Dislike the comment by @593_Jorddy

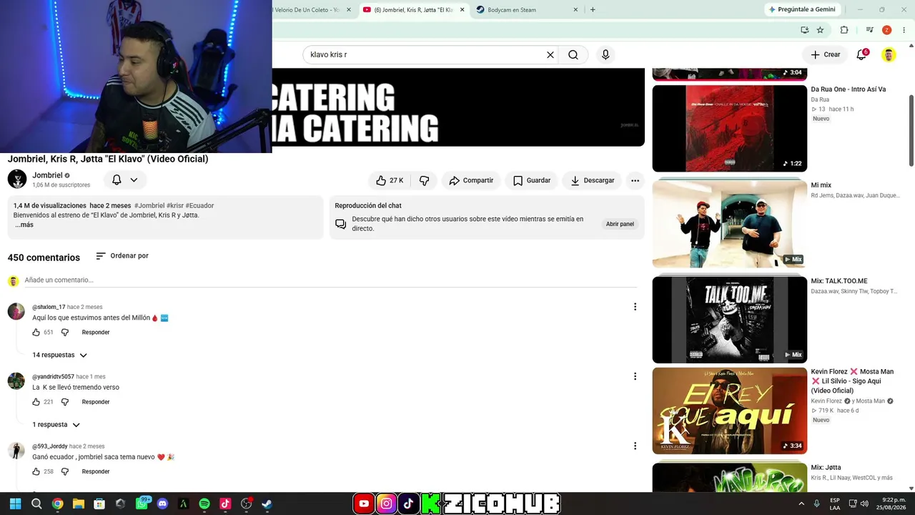pos(65,471)
